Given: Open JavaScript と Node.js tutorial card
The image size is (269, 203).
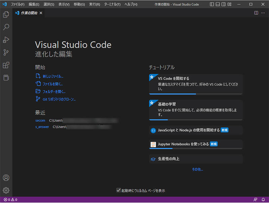Looking at the screenshot, I should (x=196, y=130).
